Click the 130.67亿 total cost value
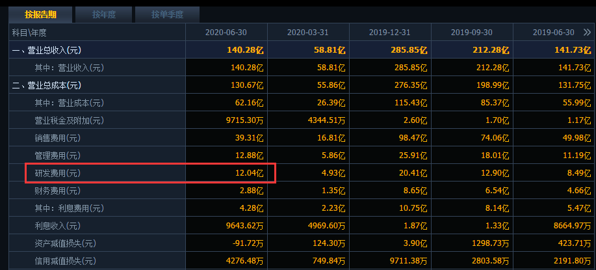This screenshot has width=596, height=270. point(247,85)
